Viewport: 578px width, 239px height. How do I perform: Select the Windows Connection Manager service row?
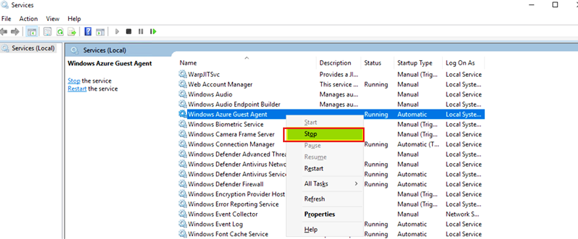click(x=331, y=144)
